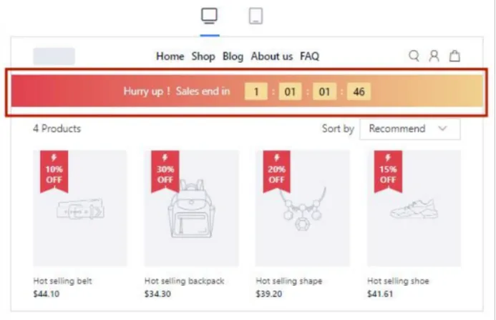The height and width of the screenshot is (320, 496).
Task: Open Hot selling backpack product link
Action: [185, 281]
